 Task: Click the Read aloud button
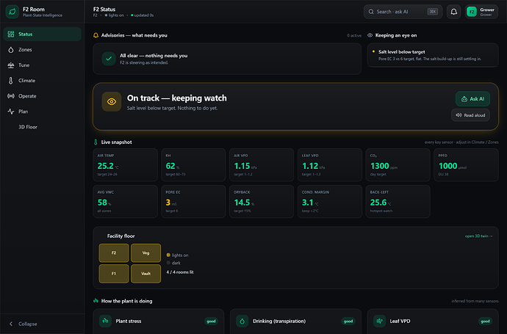(x=470, y=115)
